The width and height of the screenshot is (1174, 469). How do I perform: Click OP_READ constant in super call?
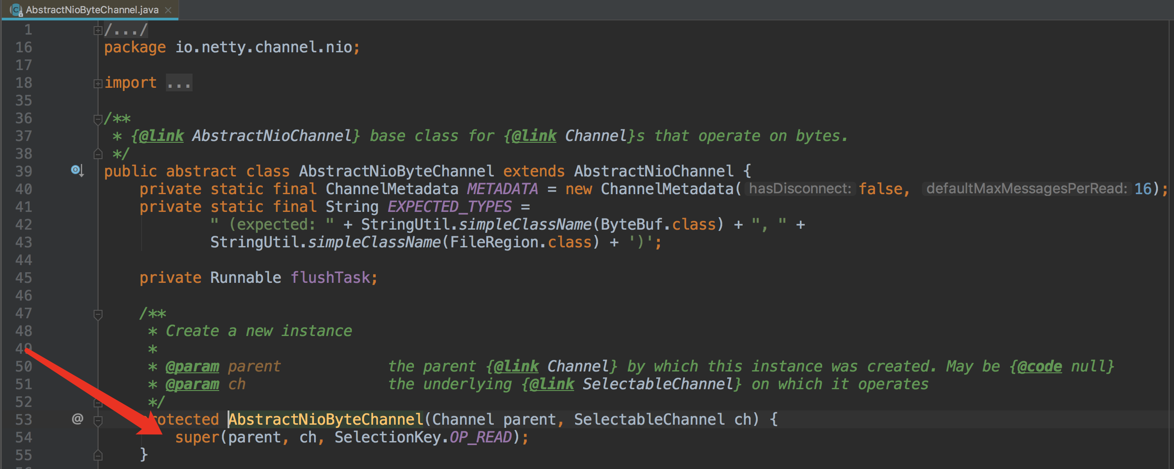[x=481, y=437]
